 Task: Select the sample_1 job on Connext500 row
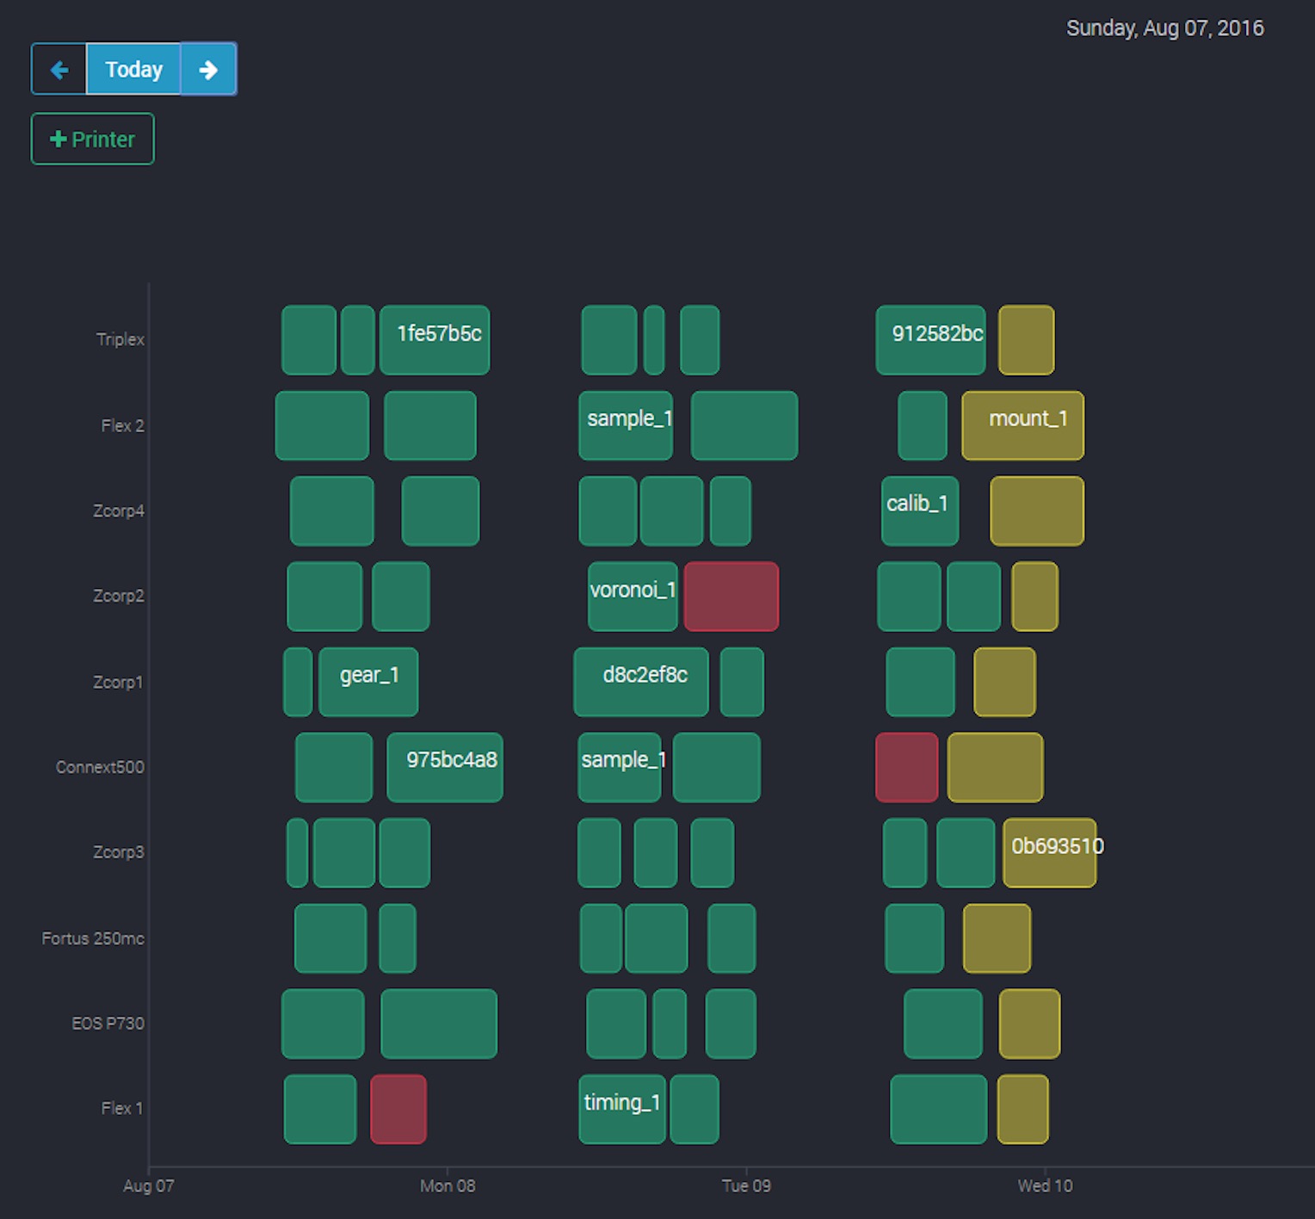pos(620,767)
